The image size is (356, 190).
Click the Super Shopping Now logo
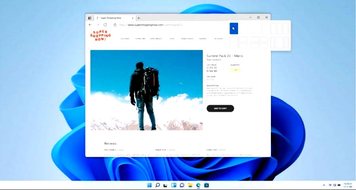coord(100,36)
